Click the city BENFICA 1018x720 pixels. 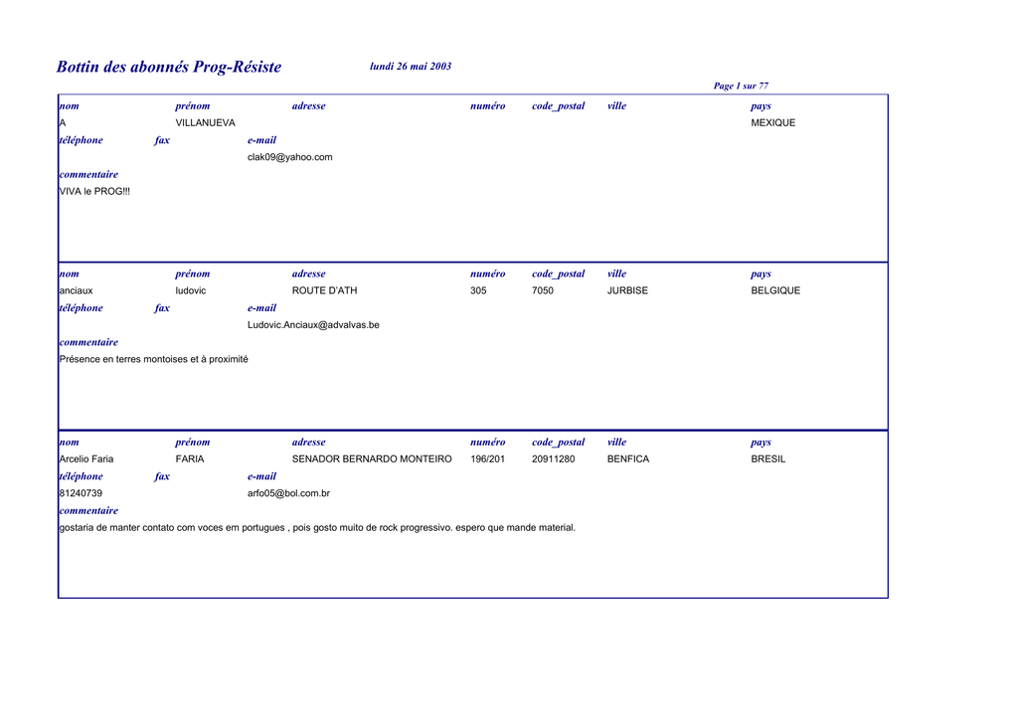click(628, 459)
